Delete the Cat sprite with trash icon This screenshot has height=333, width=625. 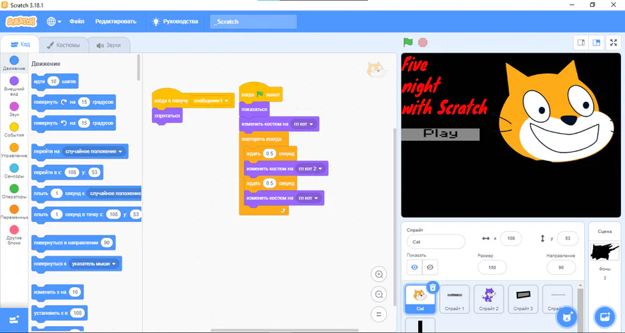pos(433,287)
